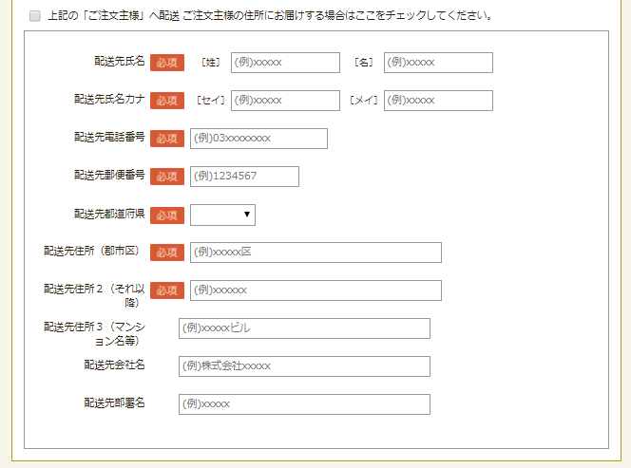This screenshot has width=631, height=468.
Task: Click the 必須 badge beside 配送先氏名
Action: pyautogui.click(x=167, y=63)
